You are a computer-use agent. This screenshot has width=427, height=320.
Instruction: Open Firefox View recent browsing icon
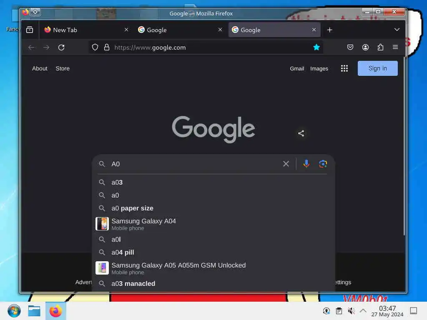pos(30,30)
